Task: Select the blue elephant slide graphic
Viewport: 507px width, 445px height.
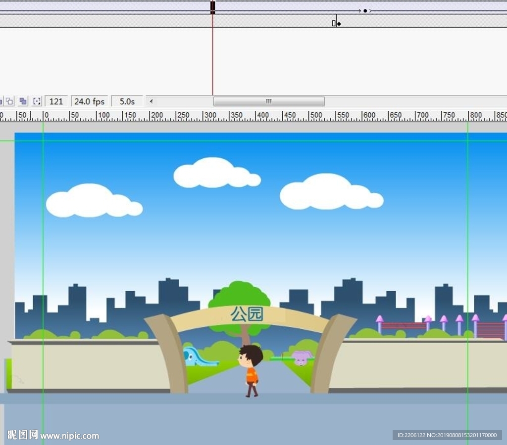Action: 197,357
